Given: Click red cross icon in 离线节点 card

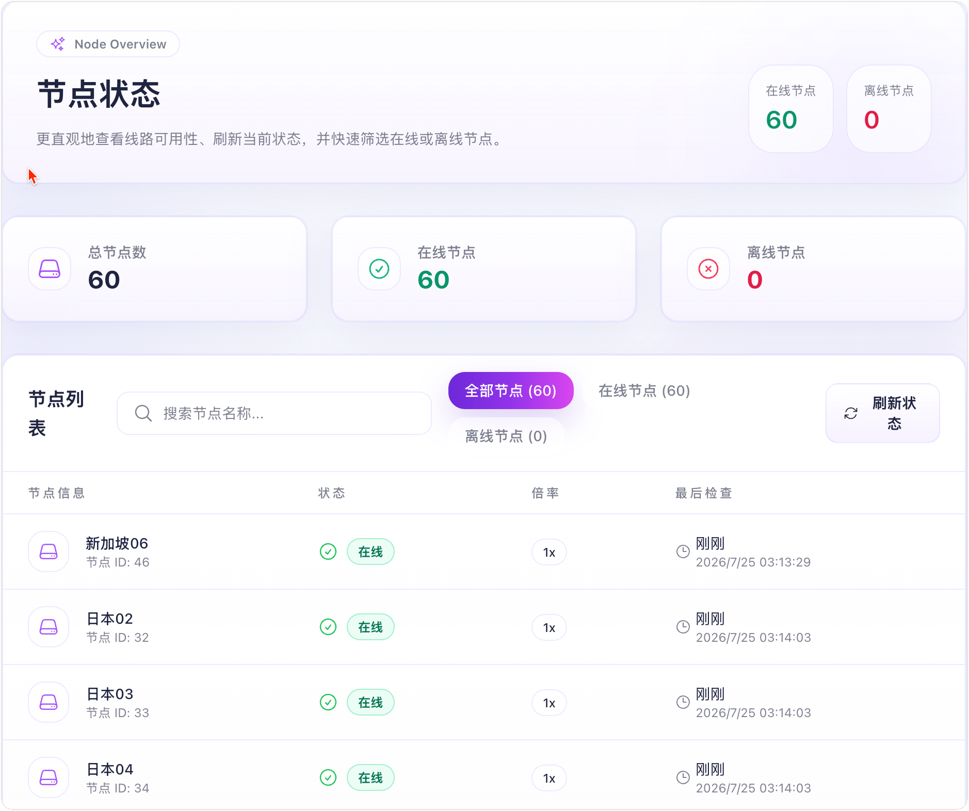Looking at the screenshot, I should tap(708, 269).
